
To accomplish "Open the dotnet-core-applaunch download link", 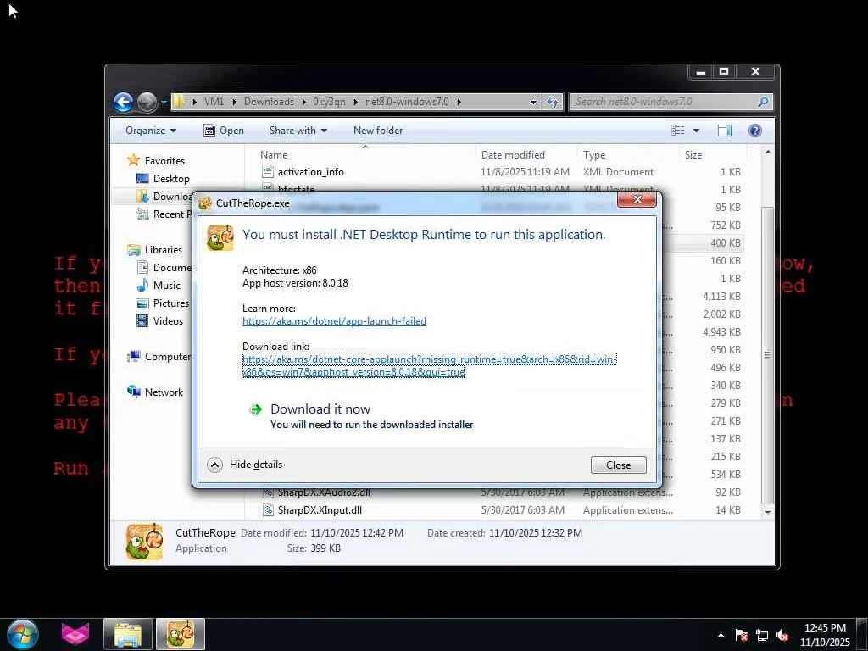I will click(429, 366).
